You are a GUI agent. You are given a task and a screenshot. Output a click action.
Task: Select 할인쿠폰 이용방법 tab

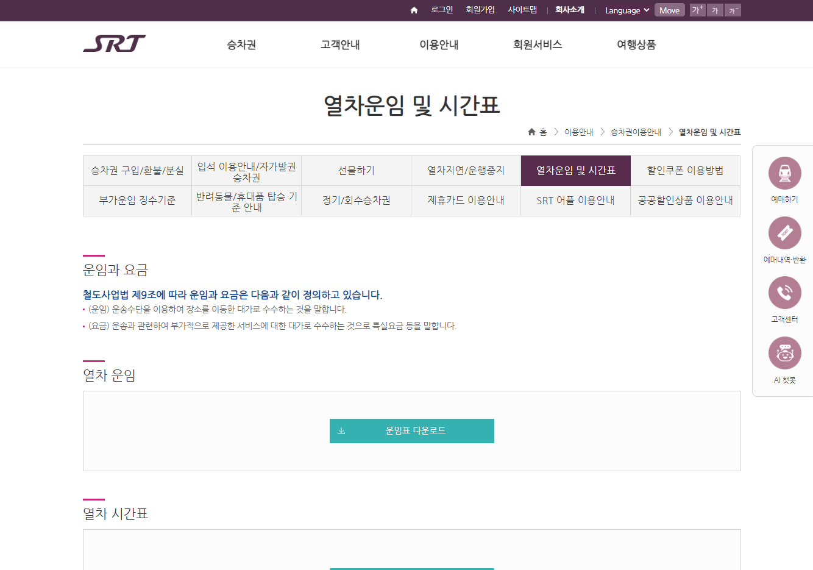click(686, 171)
